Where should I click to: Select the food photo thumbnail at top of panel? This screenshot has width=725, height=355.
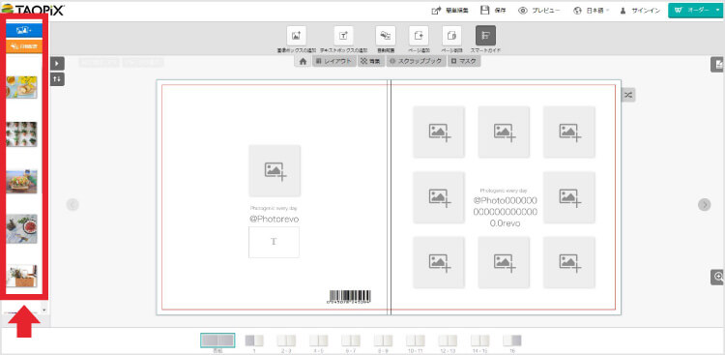tap(21, 87)
